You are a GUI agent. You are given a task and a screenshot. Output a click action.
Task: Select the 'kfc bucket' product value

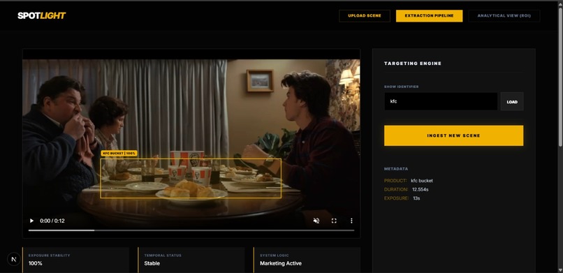[x=422, y=180]
